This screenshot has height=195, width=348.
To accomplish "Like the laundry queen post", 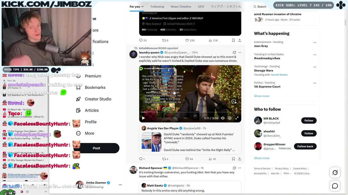I will coord(187,159).
